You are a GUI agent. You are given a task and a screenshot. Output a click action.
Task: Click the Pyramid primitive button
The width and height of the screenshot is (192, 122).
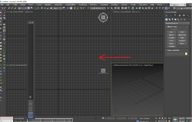click(x=182, y=41)
